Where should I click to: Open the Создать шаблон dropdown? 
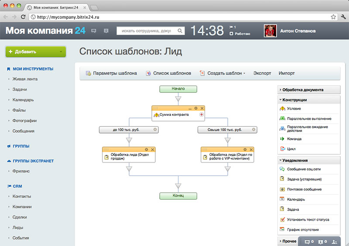[223, 73]
